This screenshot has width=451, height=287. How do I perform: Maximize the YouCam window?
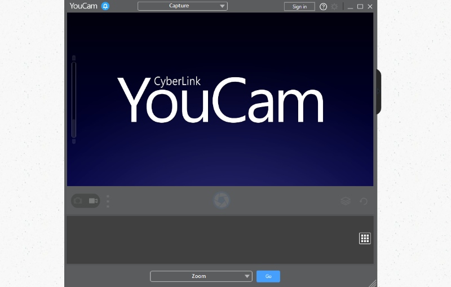[x=360, y=7]
